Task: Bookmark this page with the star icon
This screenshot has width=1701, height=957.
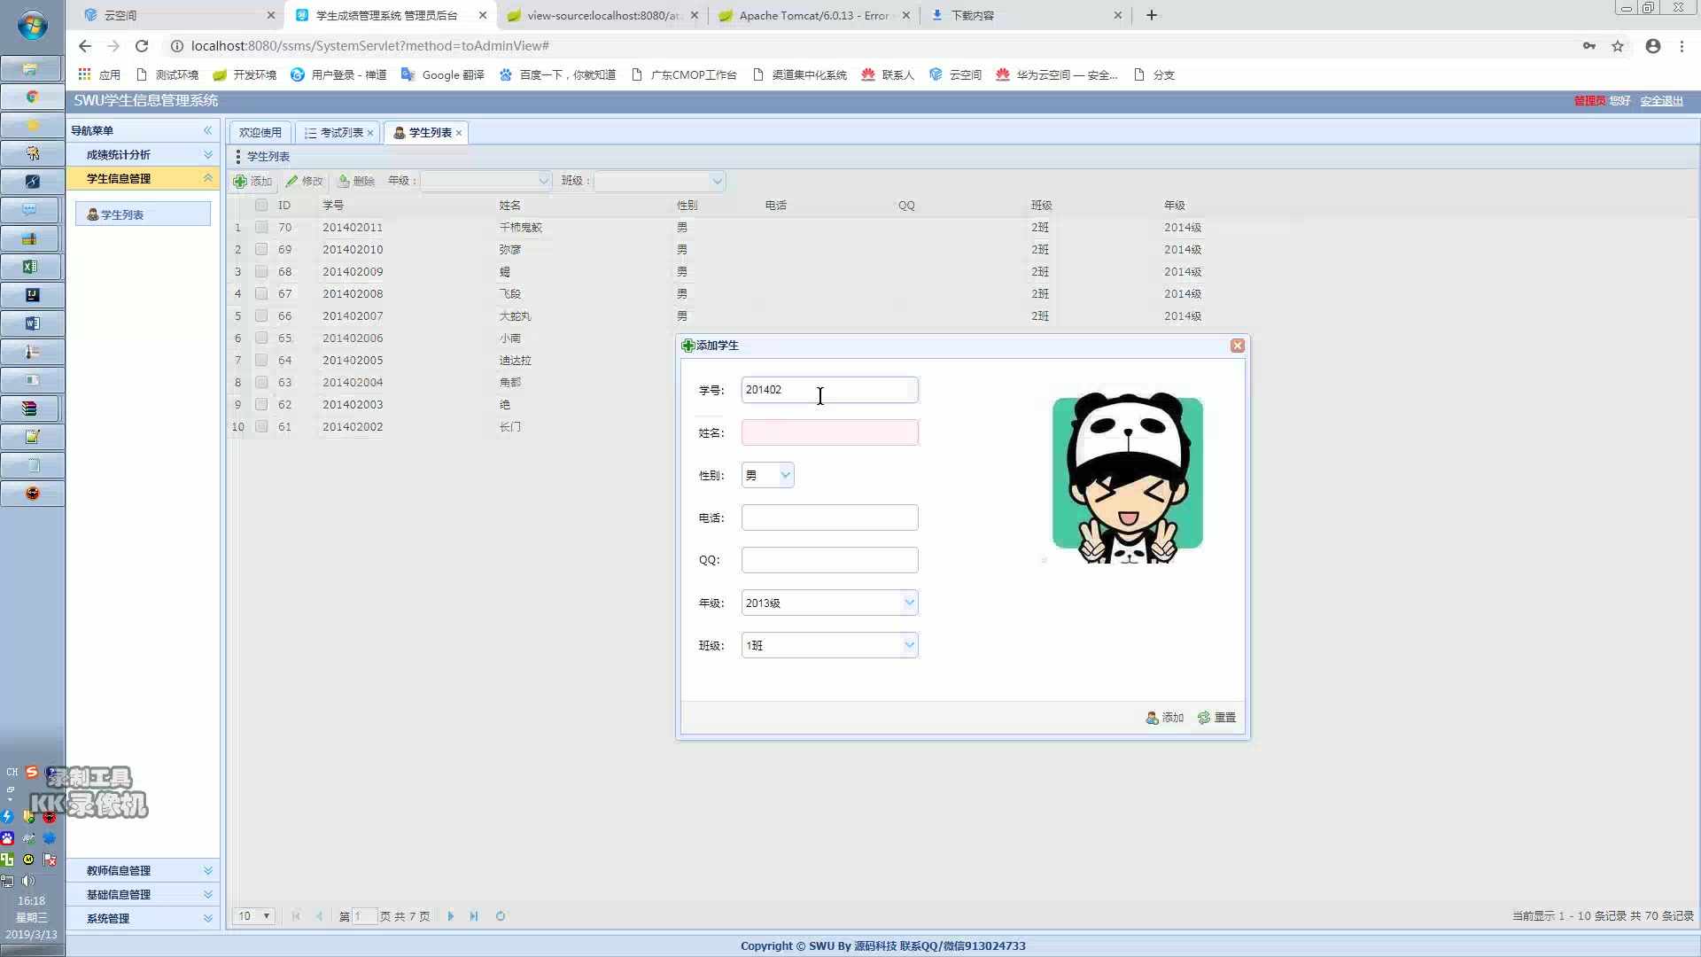Action: pos(1618,46)
